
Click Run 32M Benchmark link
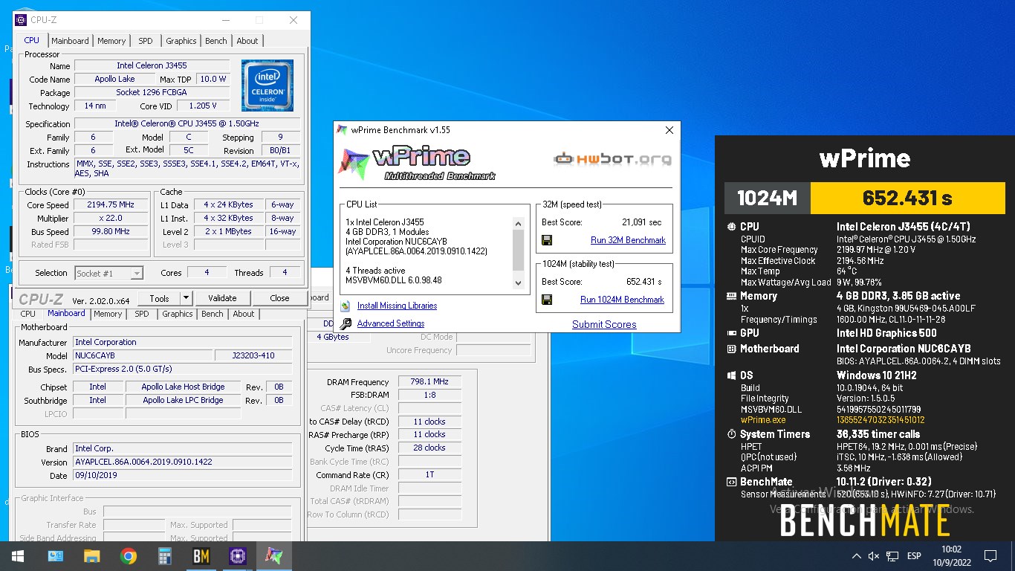coord(628,240)
